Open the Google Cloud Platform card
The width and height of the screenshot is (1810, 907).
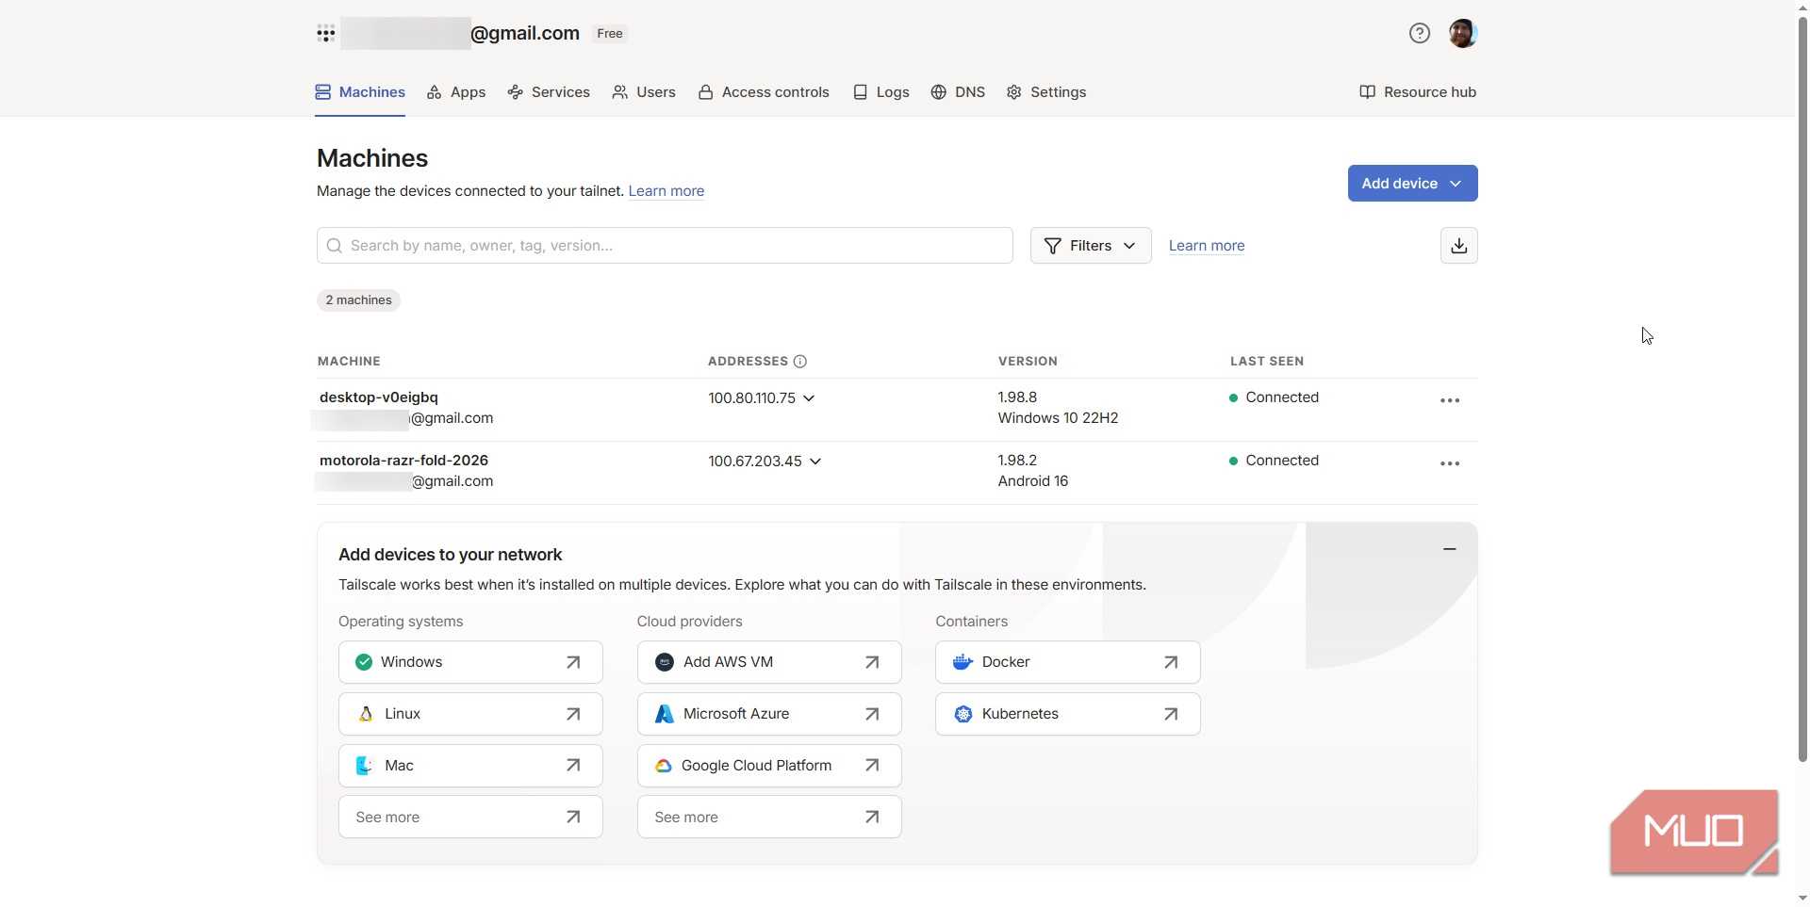pos(769,766)
